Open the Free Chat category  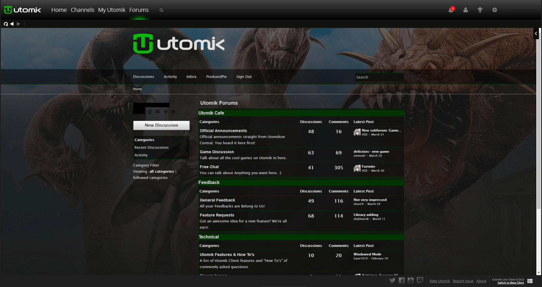coord(209,167)
